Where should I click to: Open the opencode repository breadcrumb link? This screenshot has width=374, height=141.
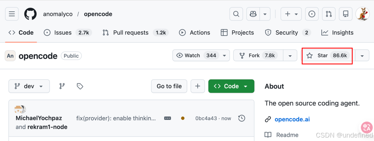(x=98, y=14)
